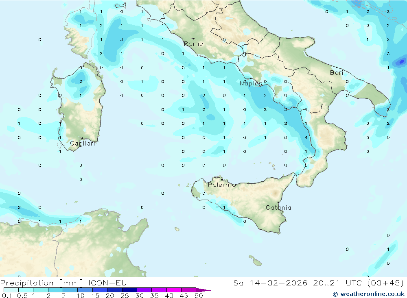Click the Naples city label
The height and width of the screenshot is (298, 407).
(251, 83)
